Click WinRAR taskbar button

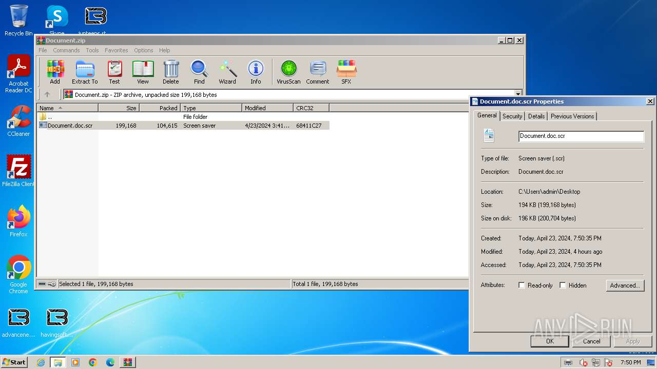point(128,362)
